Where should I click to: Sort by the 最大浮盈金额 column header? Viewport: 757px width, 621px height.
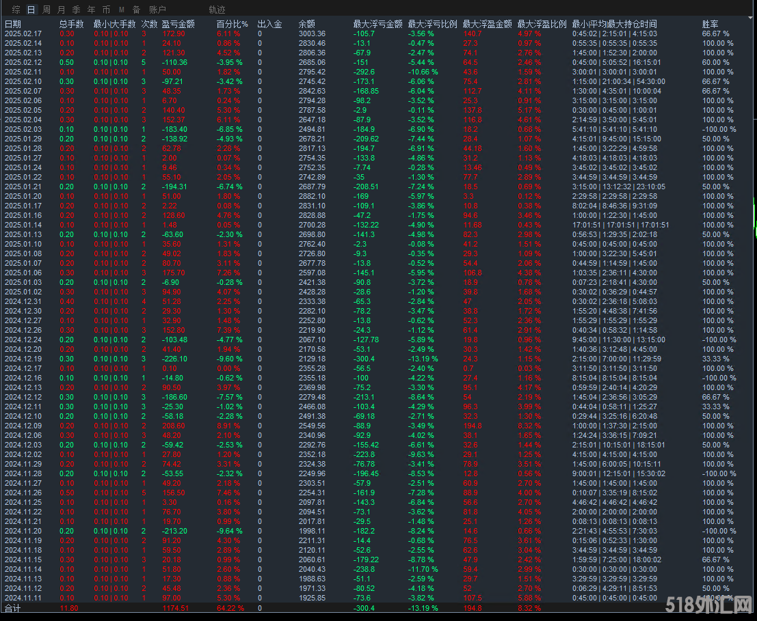(x=487, y=24)
